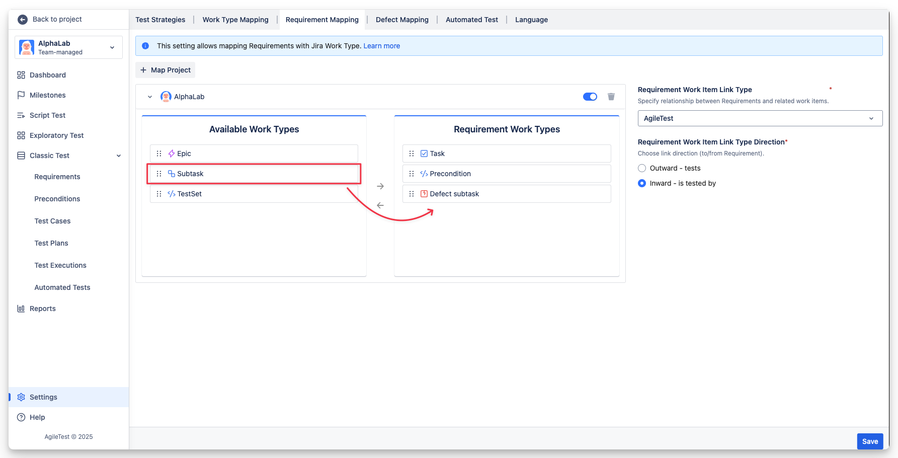
Task: Click the Save button
Action: [870, 441]
